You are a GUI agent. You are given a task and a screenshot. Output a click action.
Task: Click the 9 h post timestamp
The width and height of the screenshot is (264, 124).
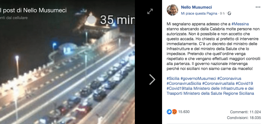[x=222, y=14]
